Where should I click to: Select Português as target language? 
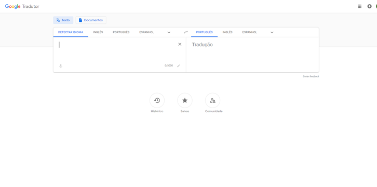205,32
